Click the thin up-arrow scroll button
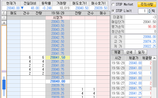This screenshot has height=98, width=158. click(4, 18)
